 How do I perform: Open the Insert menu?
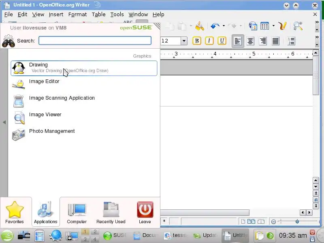point(56,15)
